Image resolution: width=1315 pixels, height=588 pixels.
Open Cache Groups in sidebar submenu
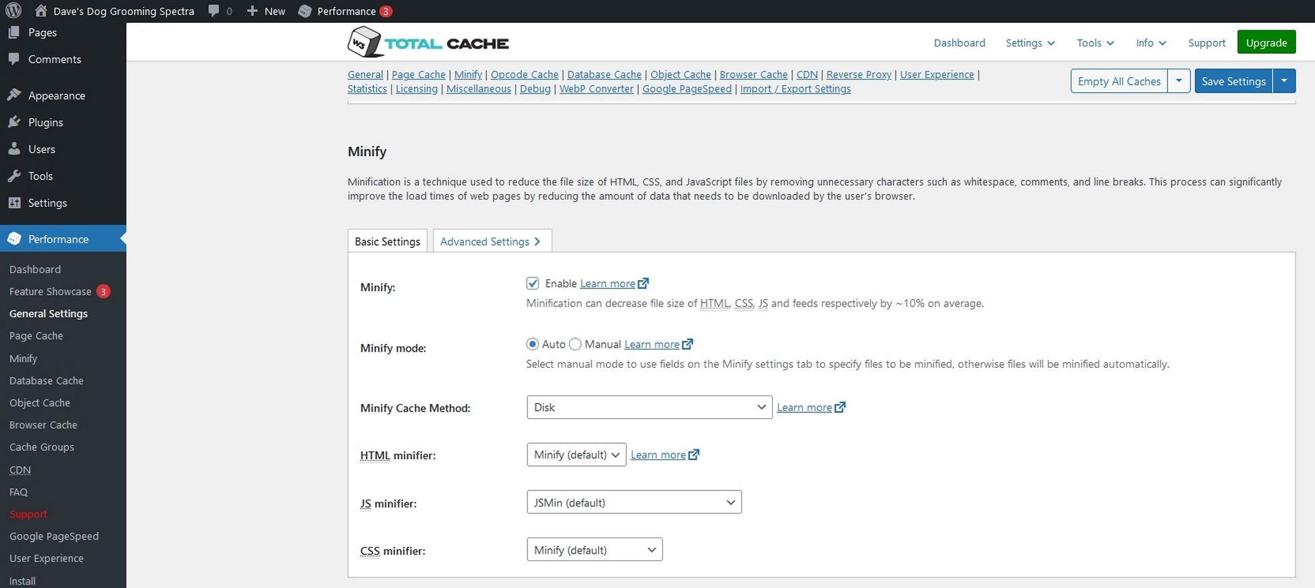(x=42, y=447)
